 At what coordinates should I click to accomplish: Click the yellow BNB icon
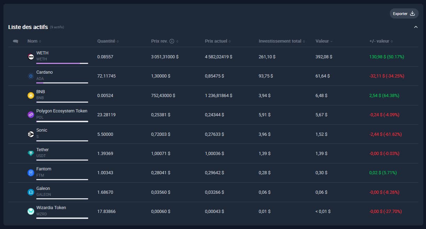point(30,95)
